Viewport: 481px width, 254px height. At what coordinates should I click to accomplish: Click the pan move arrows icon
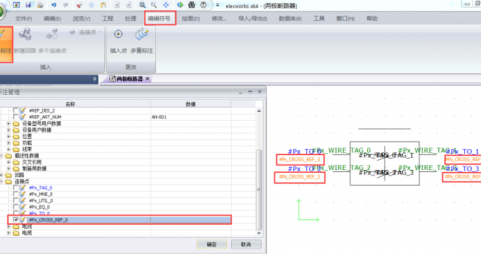166,5
